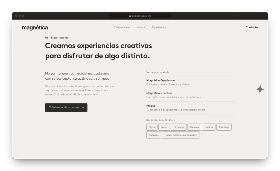Image resolution: width=280 pixels, height=171 pixels.
Task: Open the Marcas nav item
Action: (x=141, y=28)
